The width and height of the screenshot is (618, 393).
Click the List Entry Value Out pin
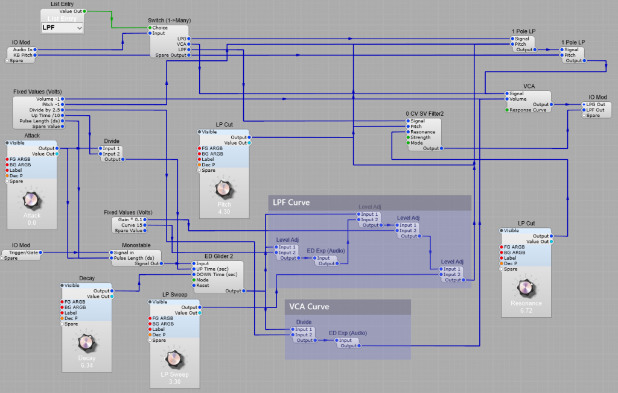[x=84, y=11]
